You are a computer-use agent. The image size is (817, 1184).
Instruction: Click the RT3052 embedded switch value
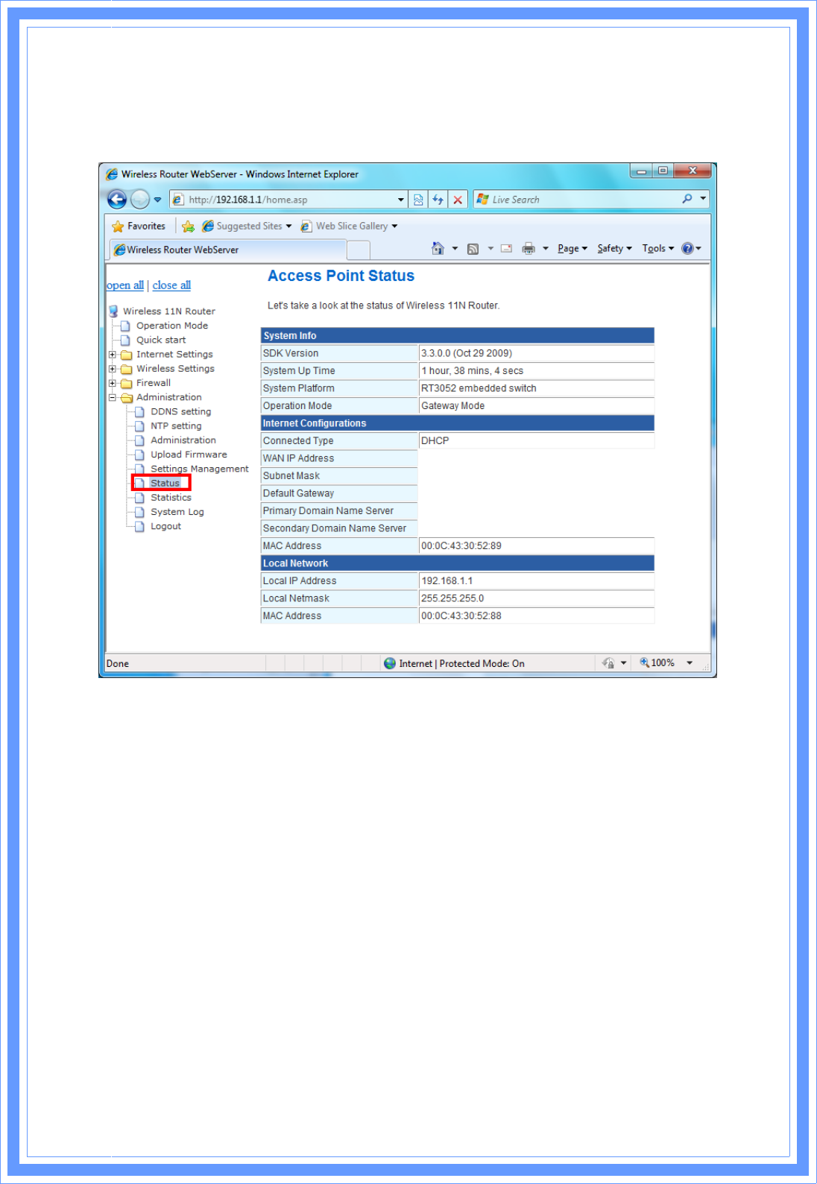point(479,388)
